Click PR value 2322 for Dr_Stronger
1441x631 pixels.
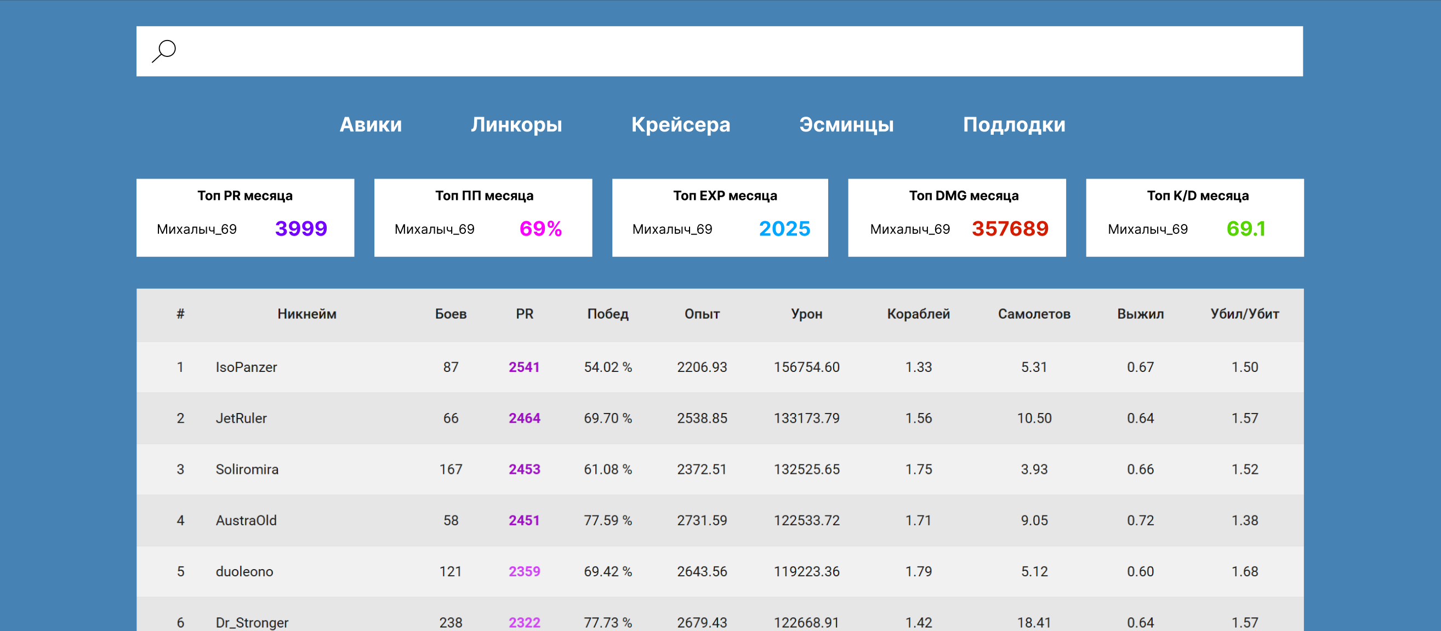[x=524, y=623]
